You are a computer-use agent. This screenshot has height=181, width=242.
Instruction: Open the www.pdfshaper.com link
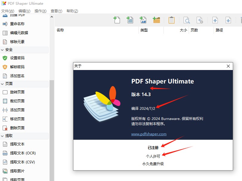[149, 134]
